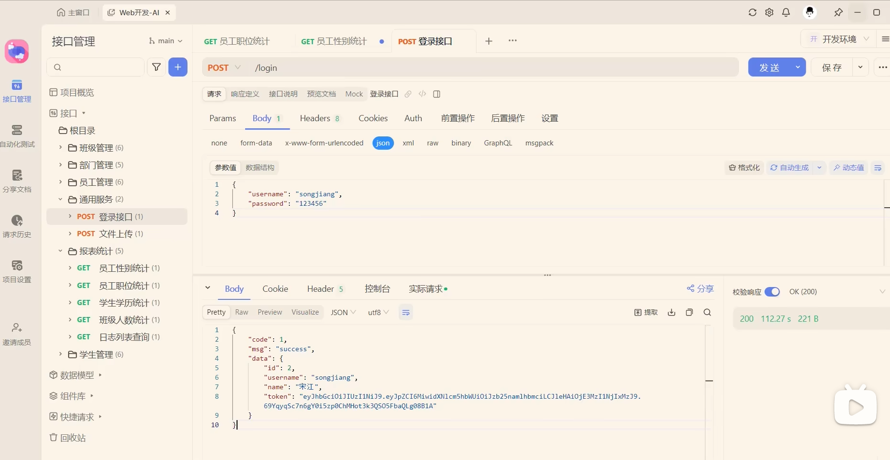Select the json body type
The height and width of the screenshot is (460, 890).
tap(383, 143)
